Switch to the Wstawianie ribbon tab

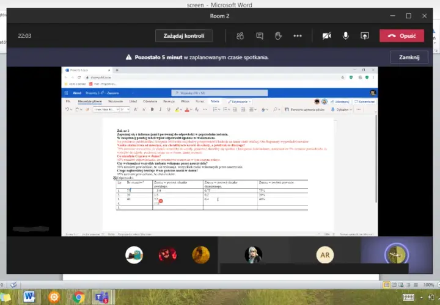point(116,101)
